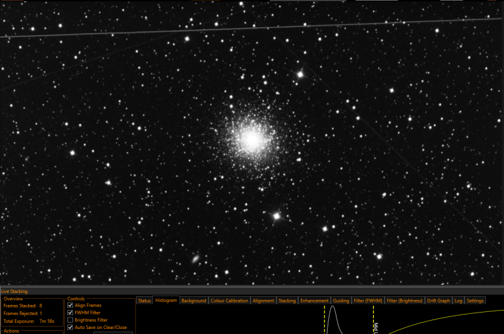The image size is (504, 334).
Task: Open the Stacking tab
Action: coord(287,301)
